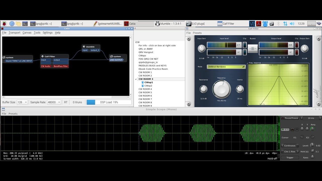The image size is (322, 181).
Task: Open the Catia Transport menu
Action: (14, 33)
